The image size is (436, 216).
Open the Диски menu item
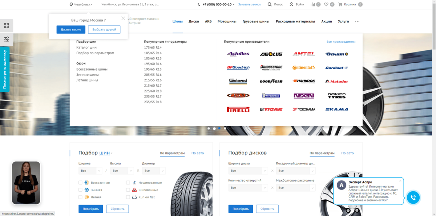click(x=194, y=21)
